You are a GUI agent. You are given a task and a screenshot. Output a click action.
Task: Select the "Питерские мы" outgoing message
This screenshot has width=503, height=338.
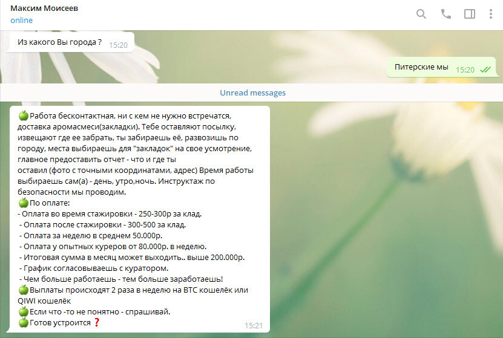point(421,67)
